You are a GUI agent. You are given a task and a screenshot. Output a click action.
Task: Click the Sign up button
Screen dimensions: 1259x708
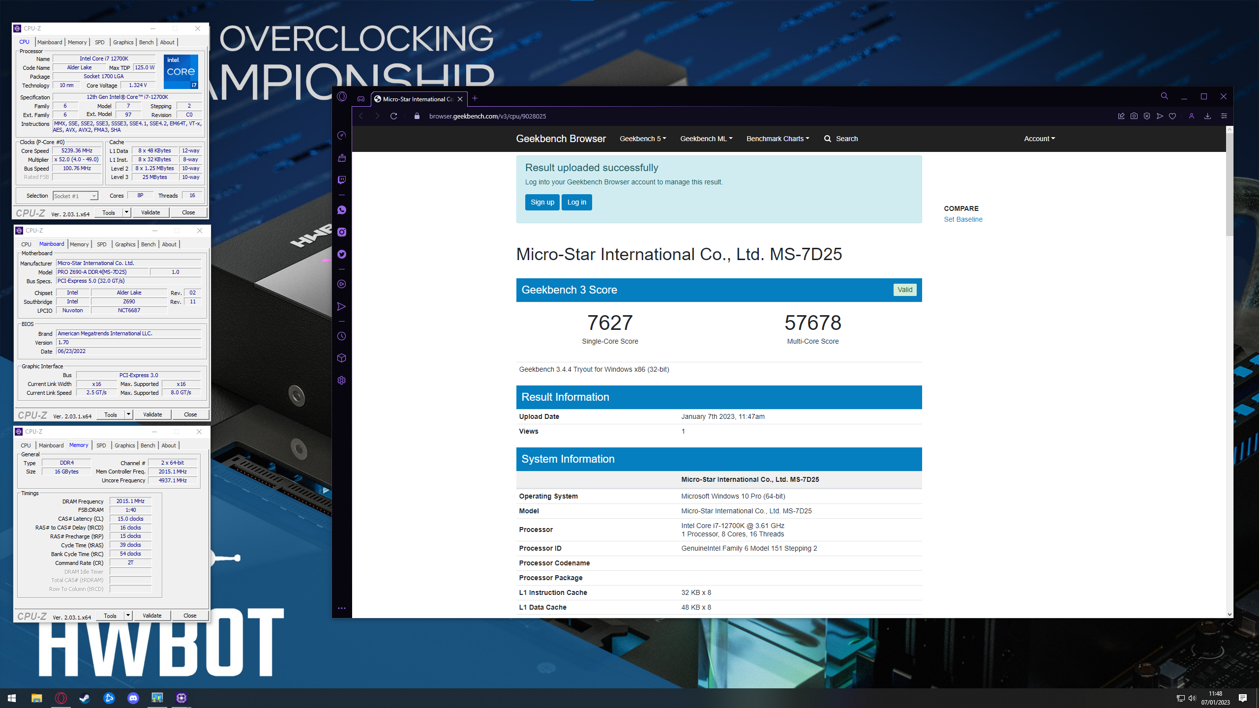(x=542, y=202)
